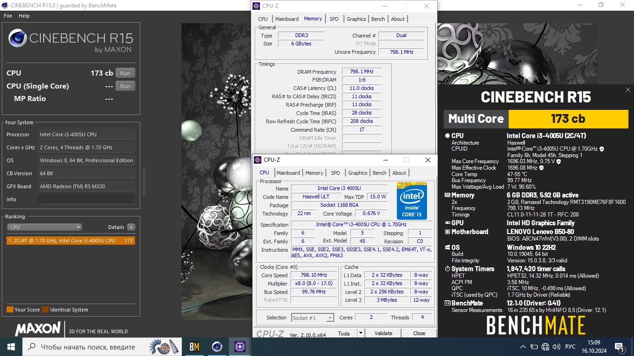The image size is (634, 356).
Task: Switch to Mainboard tab in Memory CPU-Z window
Action: coord(287,19)
